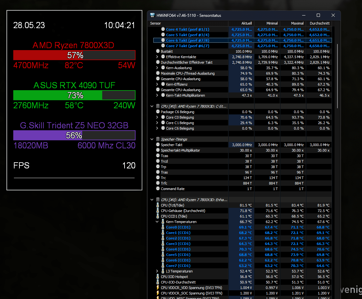362x299 pixels.
Task: Click icon beside Maximale CPU-/Thread-Auslastung
Action: point(158,73)
